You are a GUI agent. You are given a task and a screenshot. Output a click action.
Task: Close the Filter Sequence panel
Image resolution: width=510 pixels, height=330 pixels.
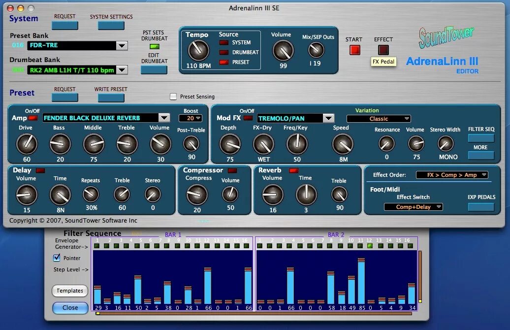pos(70,307)
